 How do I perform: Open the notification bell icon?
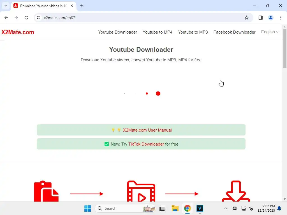279,208
